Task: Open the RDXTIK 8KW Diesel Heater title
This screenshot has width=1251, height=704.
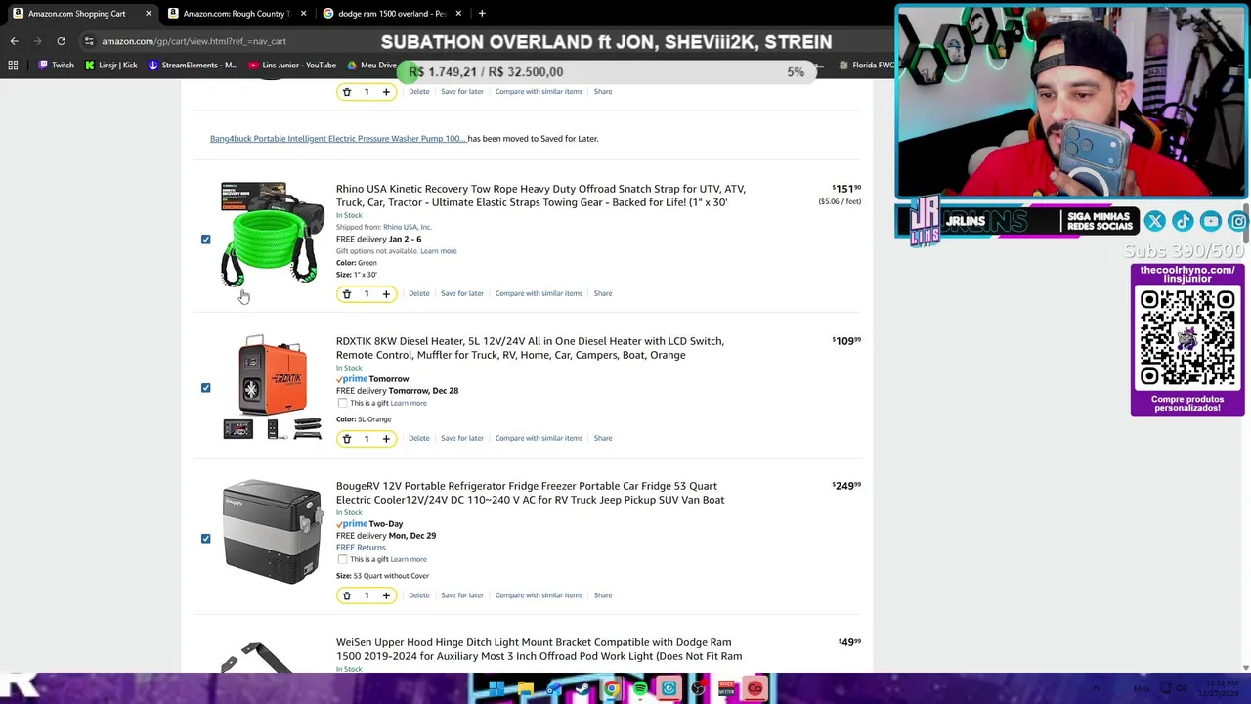Action: (530, 348)
